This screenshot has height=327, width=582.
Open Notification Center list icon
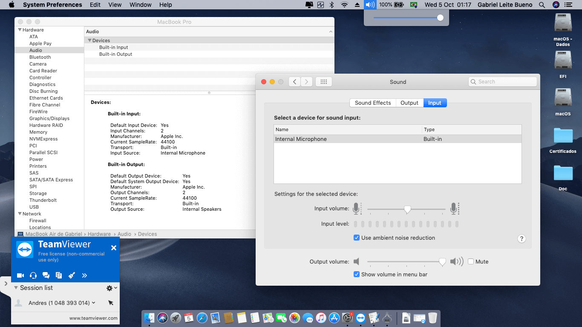point(568,5)
